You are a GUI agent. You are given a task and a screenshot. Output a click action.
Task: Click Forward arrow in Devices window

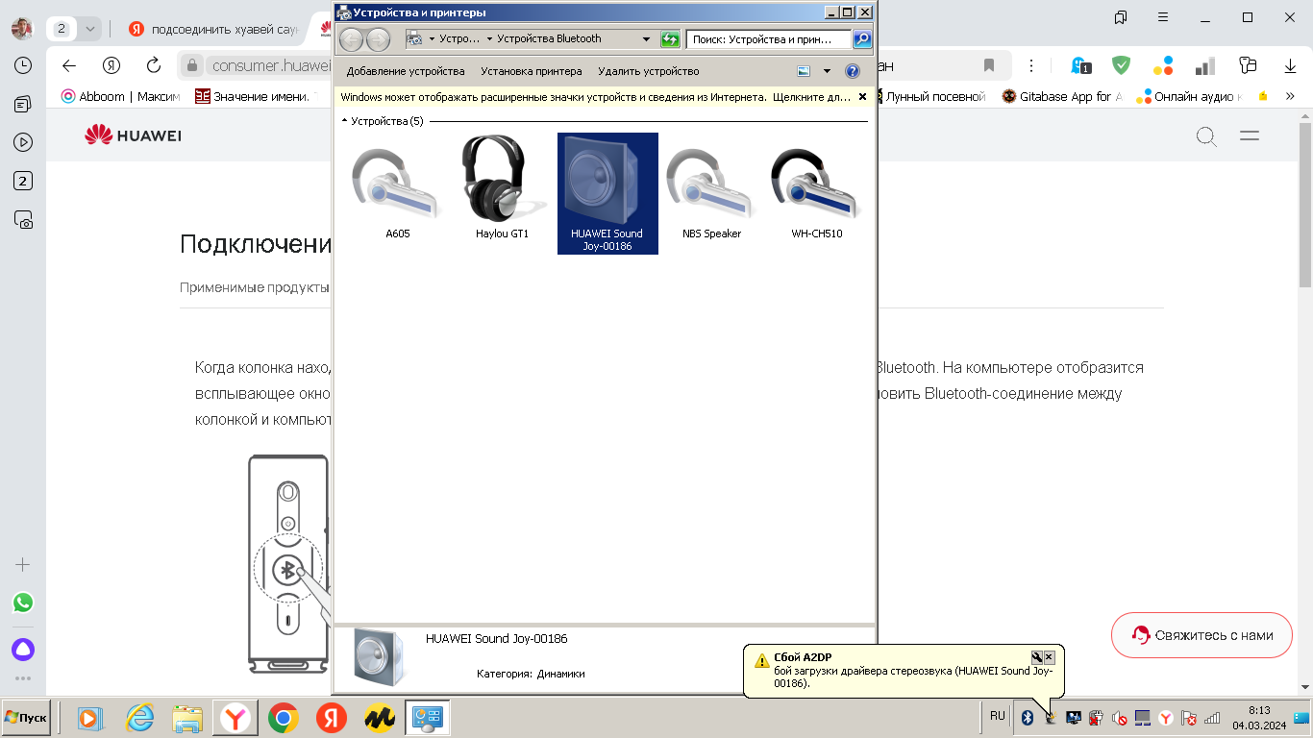(378, 39)
